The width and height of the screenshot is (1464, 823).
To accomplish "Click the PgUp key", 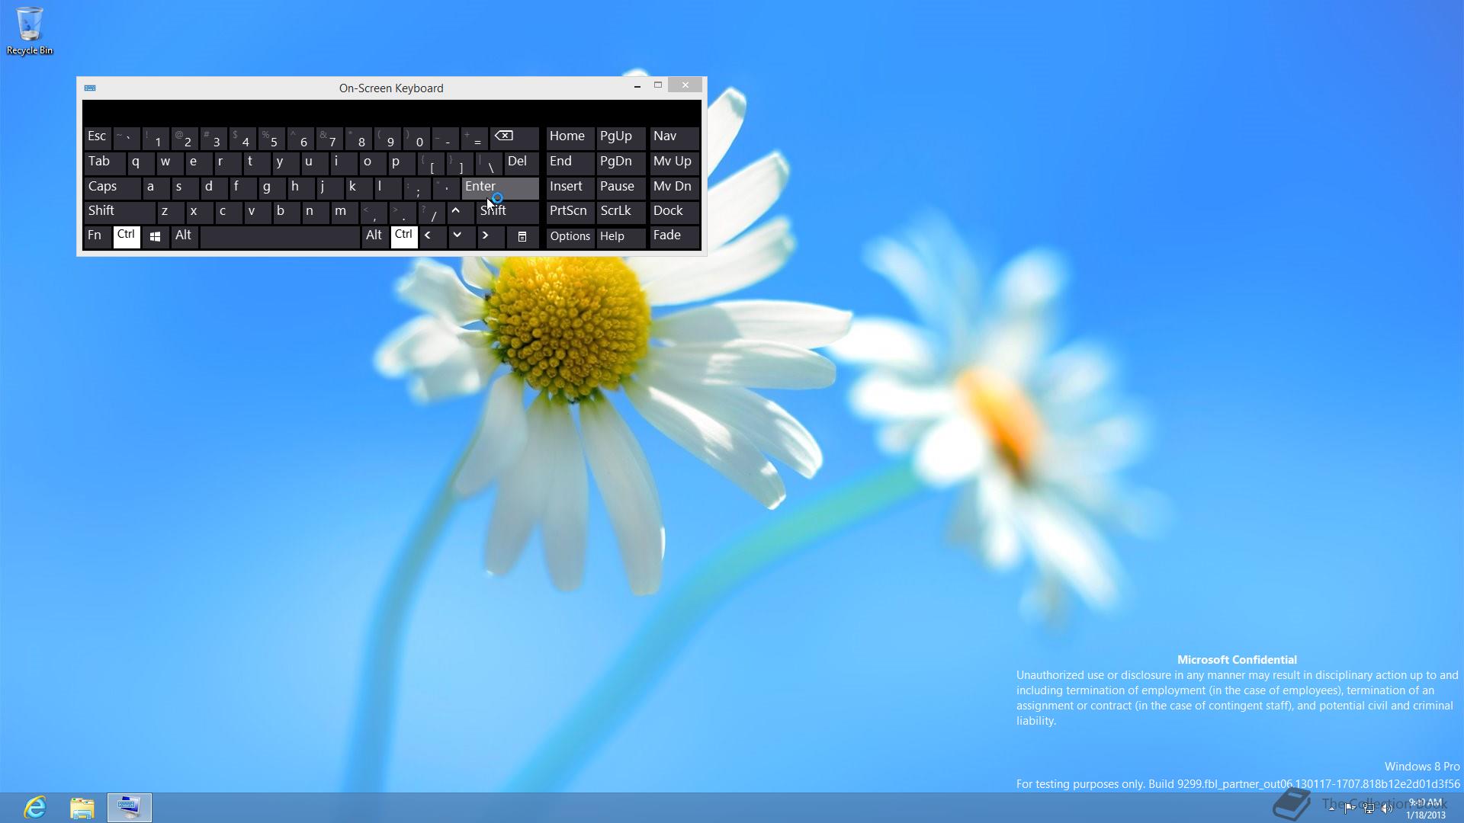I will click(x=621, y=137).
